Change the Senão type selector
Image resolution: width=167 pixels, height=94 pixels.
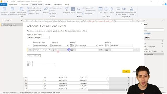[29, 64]
